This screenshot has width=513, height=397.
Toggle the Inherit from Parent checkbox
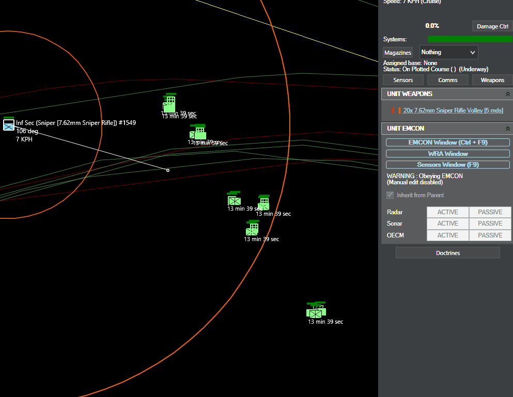click(390, 195)
